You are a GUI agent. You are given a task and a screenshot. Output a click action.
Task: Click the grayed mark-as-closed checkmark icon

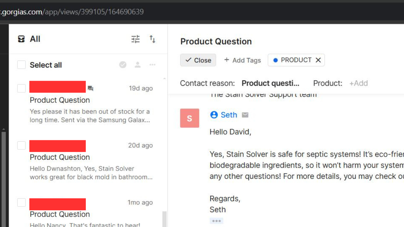[123, 65]
